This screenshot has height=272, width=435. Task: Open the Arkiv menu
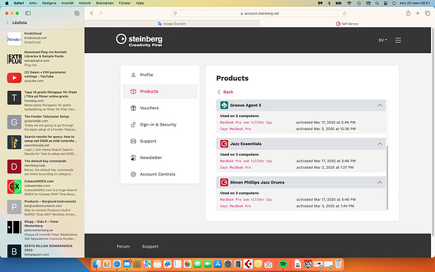33,3
